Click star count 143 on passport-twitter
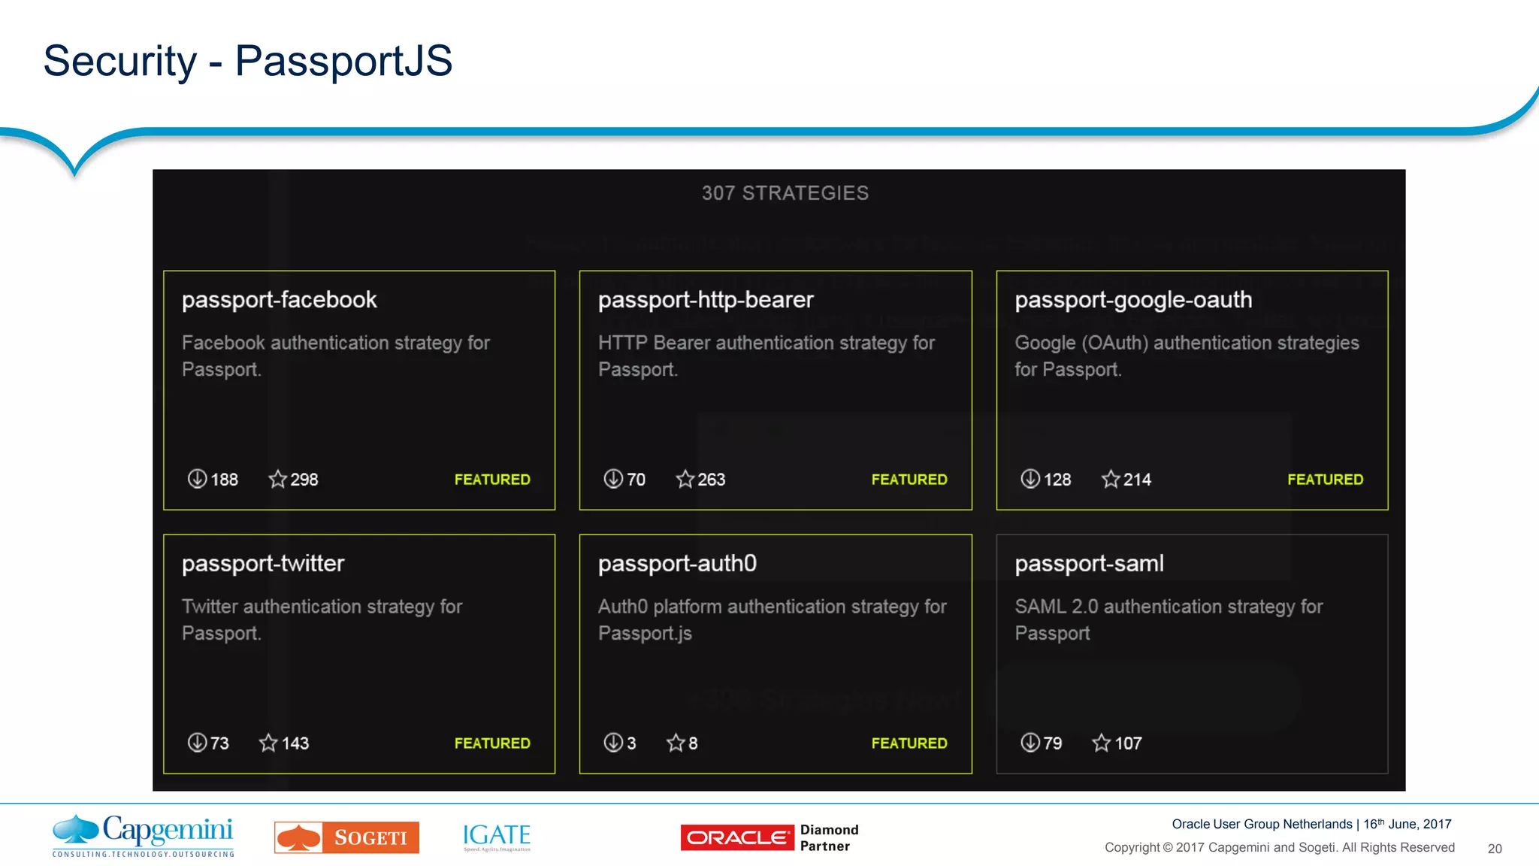The height and width of the screenshot is (866, 1539). (x=295, y=743)
